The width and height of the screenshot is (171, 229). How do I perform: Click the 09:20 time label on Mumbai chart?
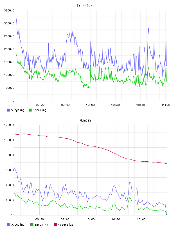click(x=40, y=219)
